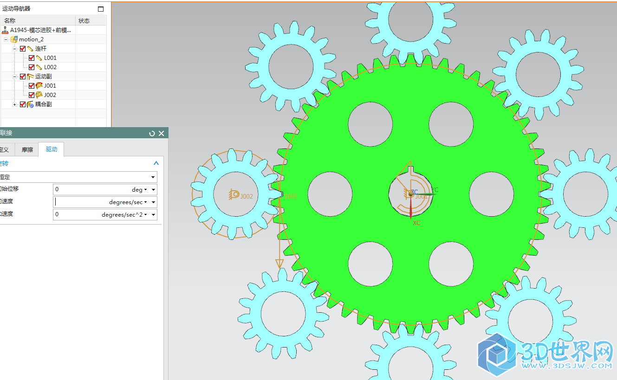This screenshot has width=617, height=380.
Task: Collapse the 运动副 tree node
Action: [x=15, y=77]
